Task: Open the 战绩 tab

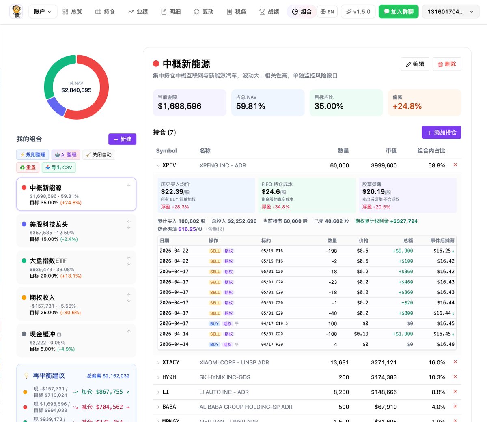Action: click(269, 12)
